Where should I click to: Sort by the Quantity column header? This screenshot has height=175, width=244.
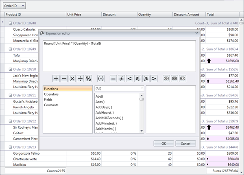155,15
